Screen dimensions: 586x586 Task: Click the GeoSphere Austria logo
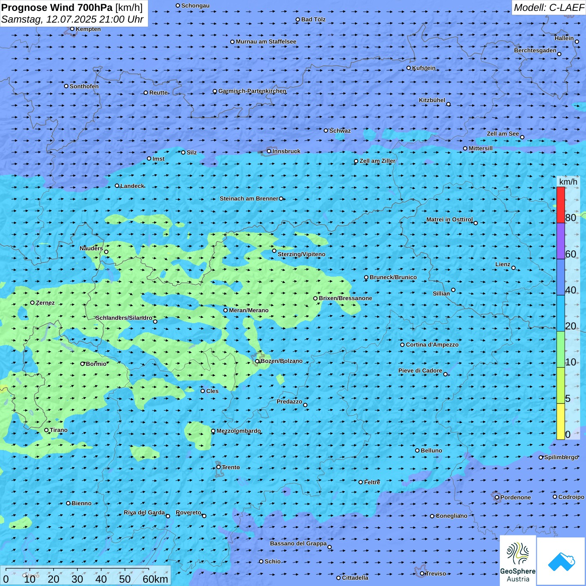point(518,560)
